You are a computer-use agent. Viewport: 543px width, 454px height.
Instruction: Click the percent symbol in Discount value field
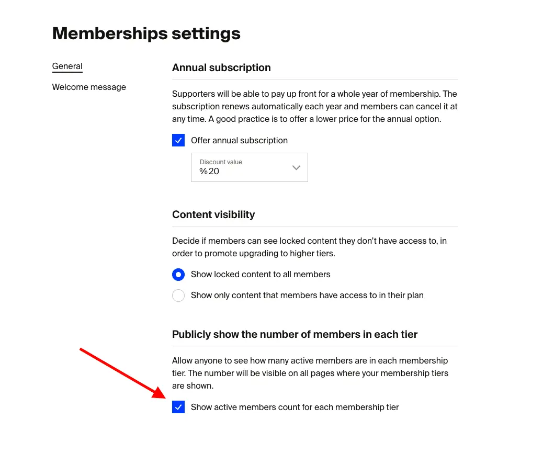click(203, 171)
